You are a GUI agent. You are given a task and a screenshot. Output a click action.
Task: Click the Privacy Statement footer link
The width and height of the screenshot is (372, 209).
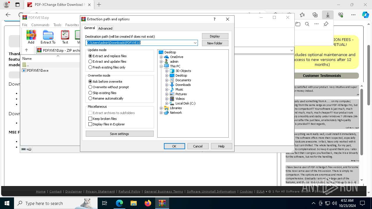point(100,192)
